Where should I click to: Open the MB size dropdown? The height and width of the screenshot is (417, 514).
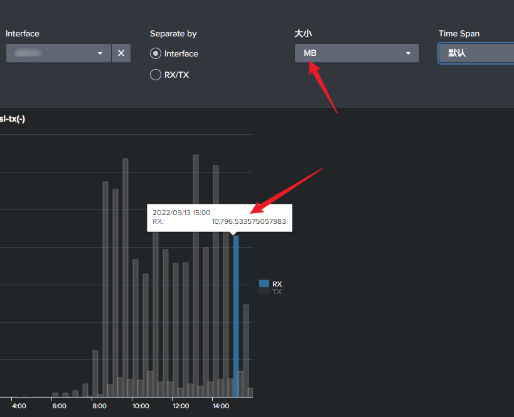pyautogui.click(x=357, y=53)
